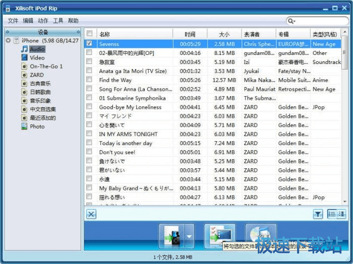Click the right dot on 设备 panel header
The width and height of the screenshot is (353, 264).
[78, 32]
